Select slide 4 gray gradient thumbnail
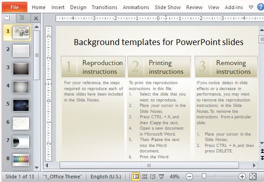The width and height of the screenshot is (264, 182). pyautogui.click(x=21, y=87)
